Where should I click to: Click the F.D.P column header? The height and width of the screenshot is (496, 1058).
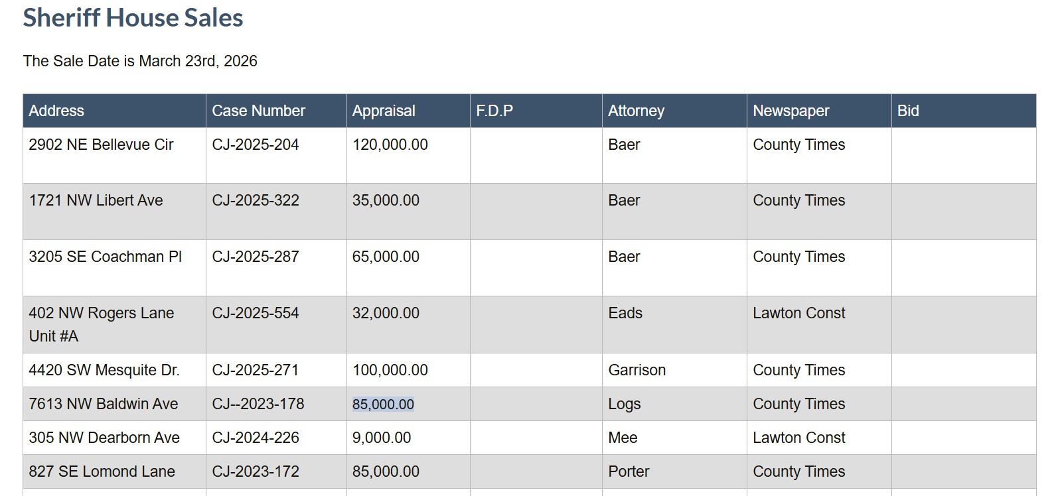click(494, 111)
